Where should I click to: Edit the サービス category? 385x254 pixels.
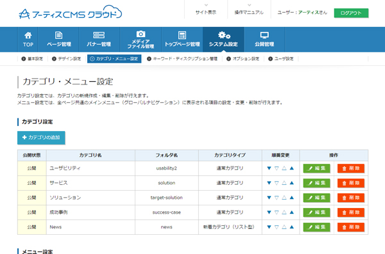point(317,183)
